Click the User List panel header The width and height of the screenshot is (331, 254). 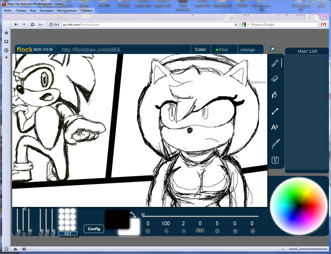click(307, 51)
